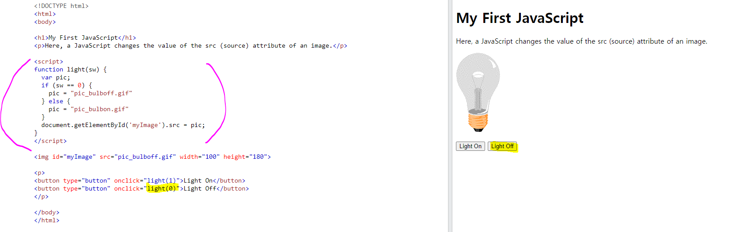This screenshot has width=740, height=232.
Task: Click the "pic_bulboff.gif" assignment inside the script
Action: click(x=90, y=93)
